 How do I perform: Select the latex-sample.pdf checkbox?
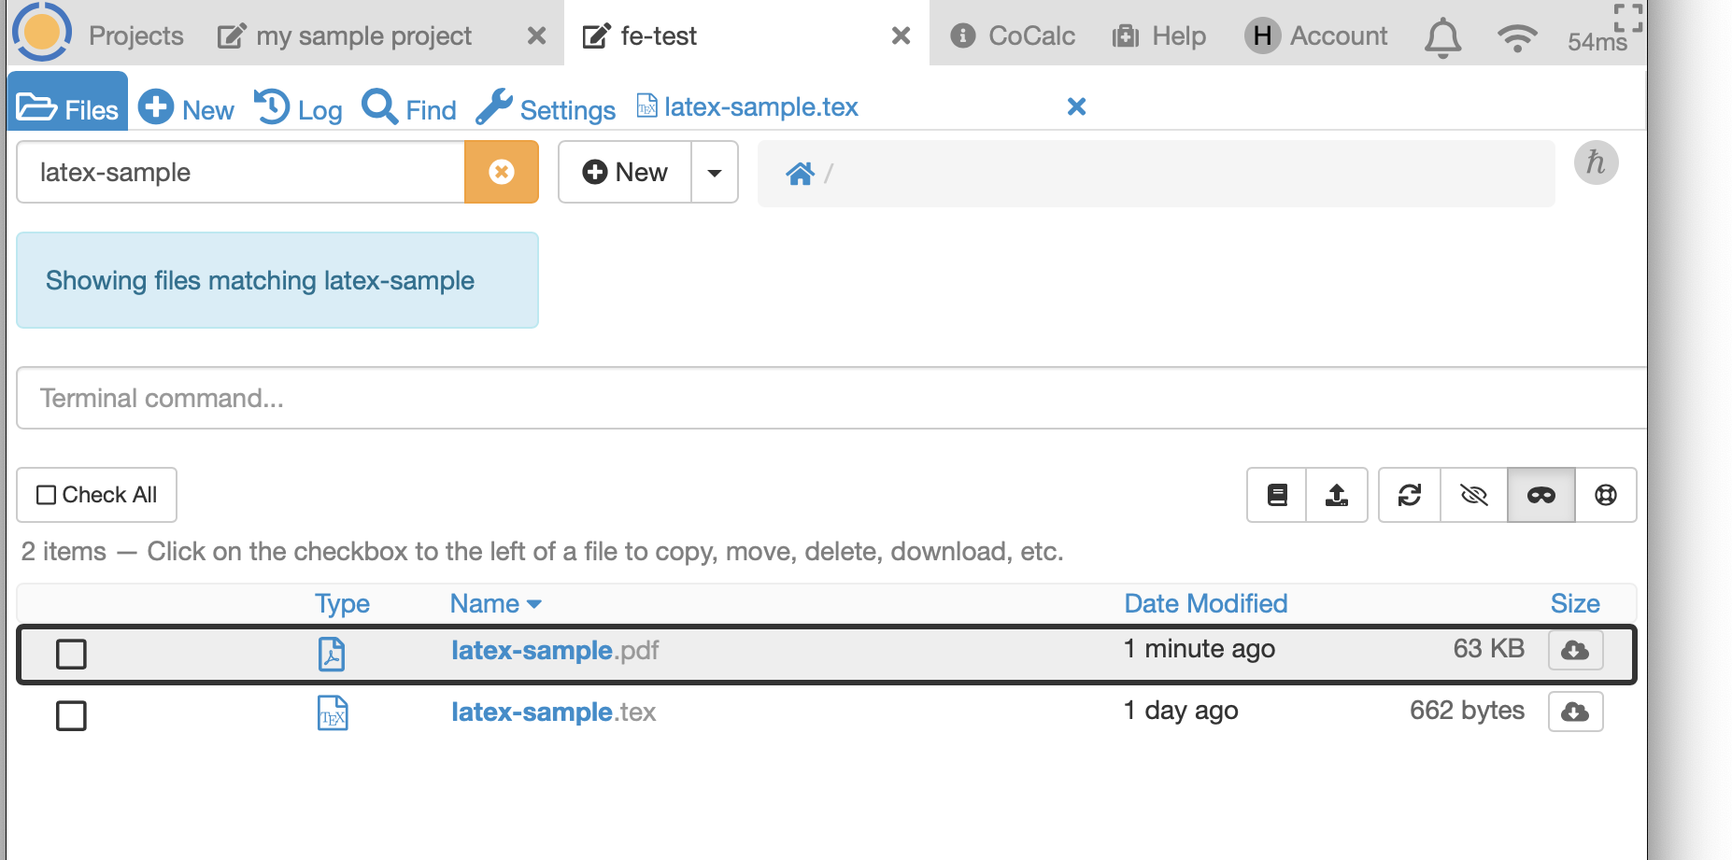coord(72,654)
